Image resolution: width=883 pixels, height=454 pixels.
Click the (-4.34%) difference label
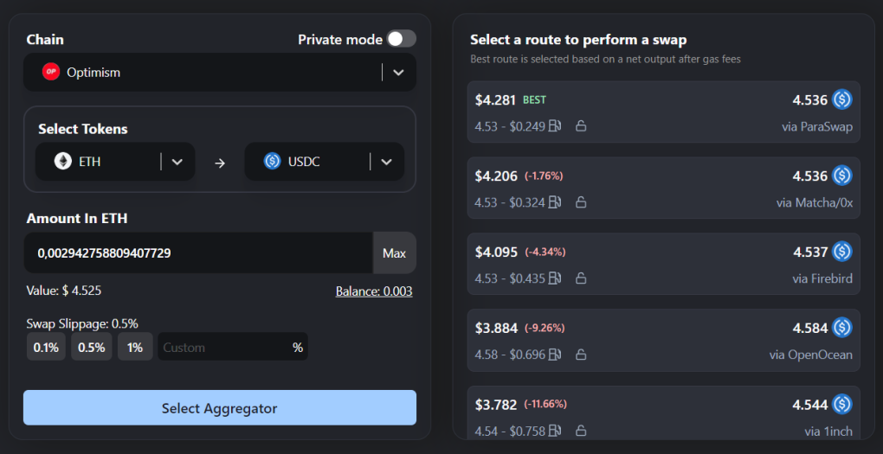545,252
